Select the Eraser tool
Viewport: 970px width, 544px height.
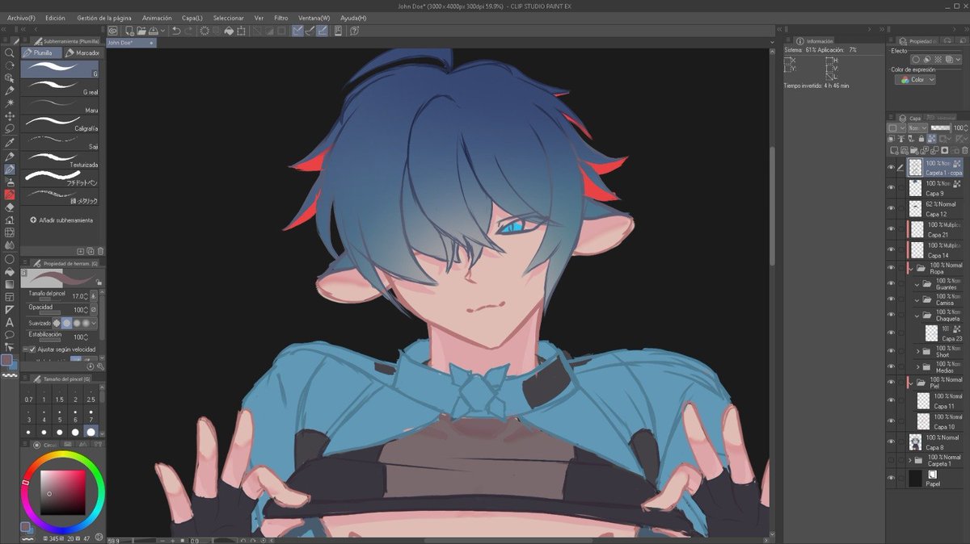(x=10, y=207)
